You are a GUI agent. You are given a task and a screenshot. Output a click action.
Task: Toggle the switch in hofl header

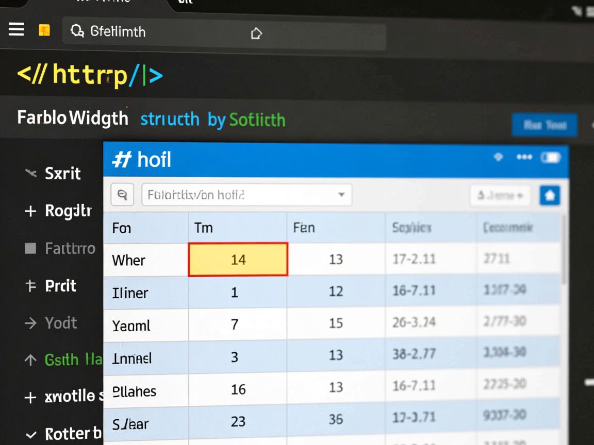point(550,158)
